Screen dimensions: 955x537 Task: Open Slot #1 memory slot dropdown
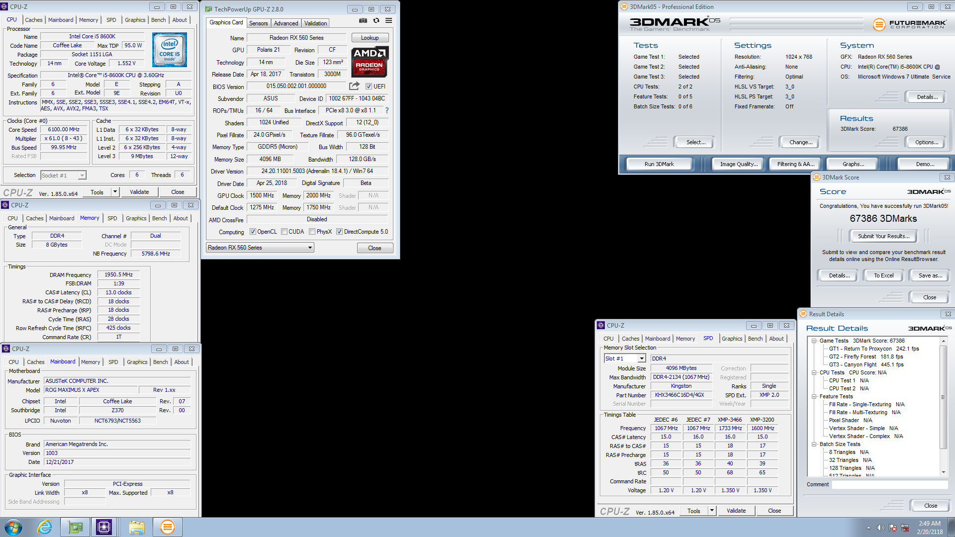point(625,358)
